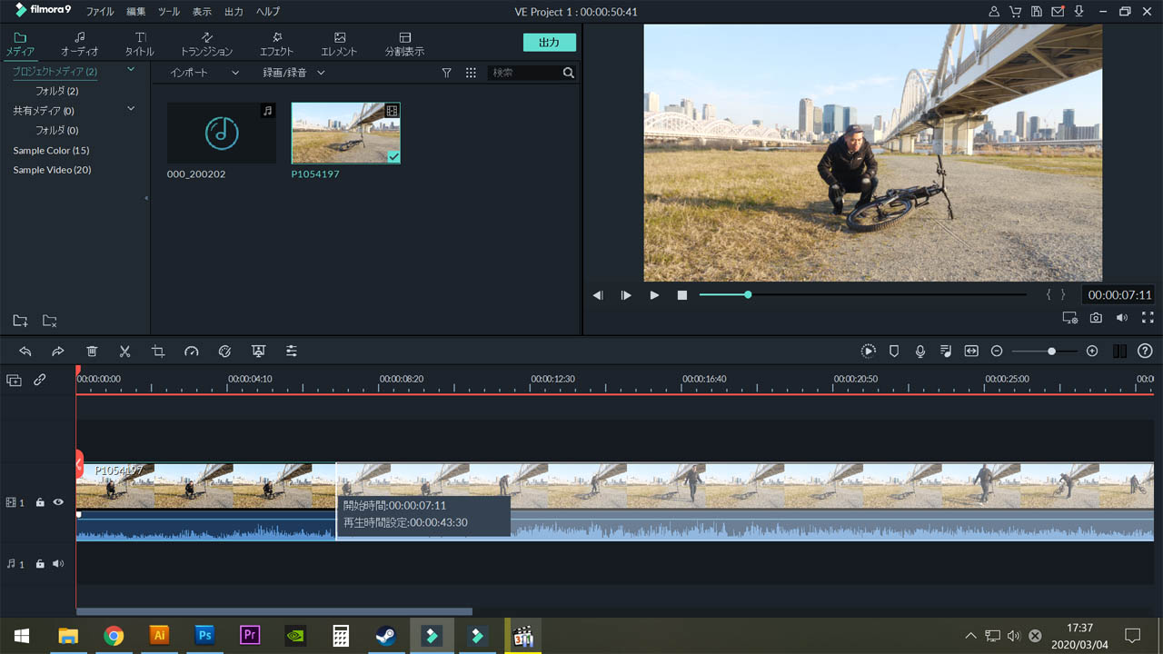Click the redo arrow in timeline toolbar
This screenshot has width=1163, height=654.
pos(58,351)
